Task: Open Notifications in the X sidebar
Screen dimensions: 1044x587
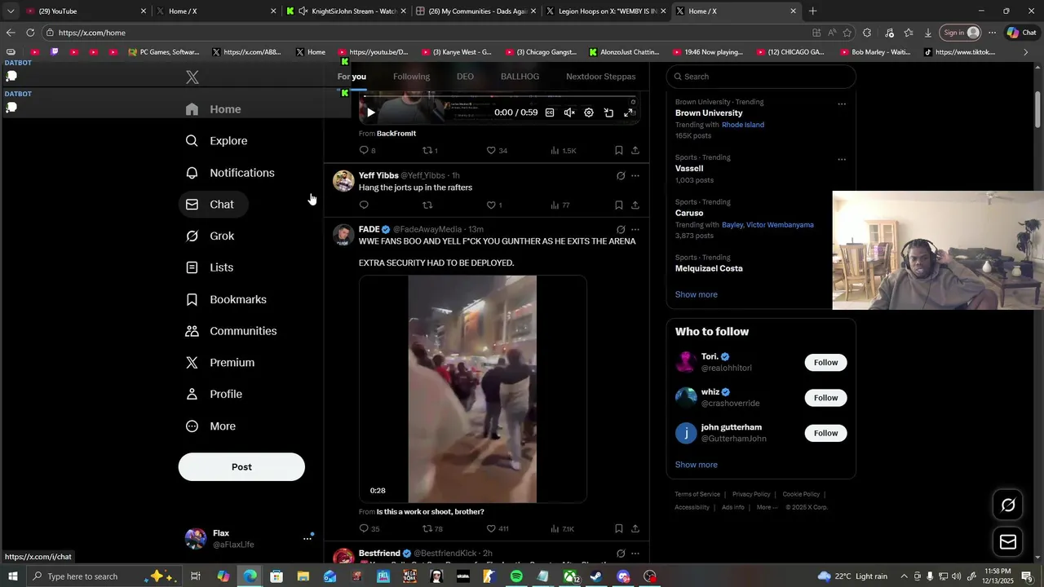Action: tap(230, 173)
